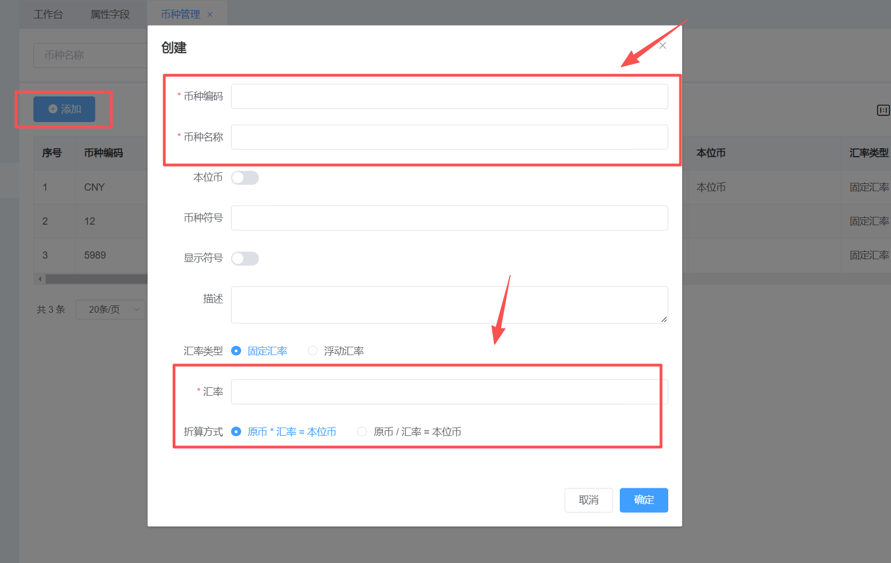Click the column settings icon at table right
The image size is (891, 563).
coord(883,110)
